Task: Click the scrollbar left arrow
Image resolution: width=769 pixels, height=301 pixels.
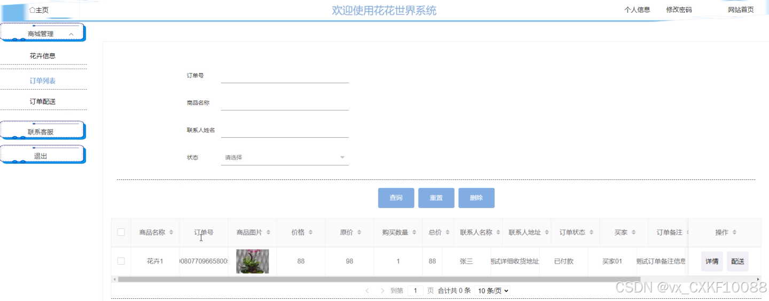Action: coord(114,279)
